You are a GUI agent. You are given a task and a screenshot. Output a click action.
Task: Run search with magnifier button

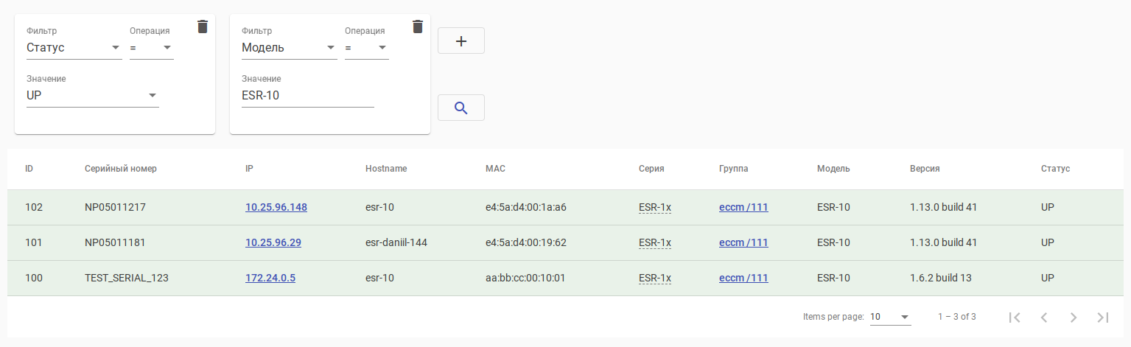point(461,108)
